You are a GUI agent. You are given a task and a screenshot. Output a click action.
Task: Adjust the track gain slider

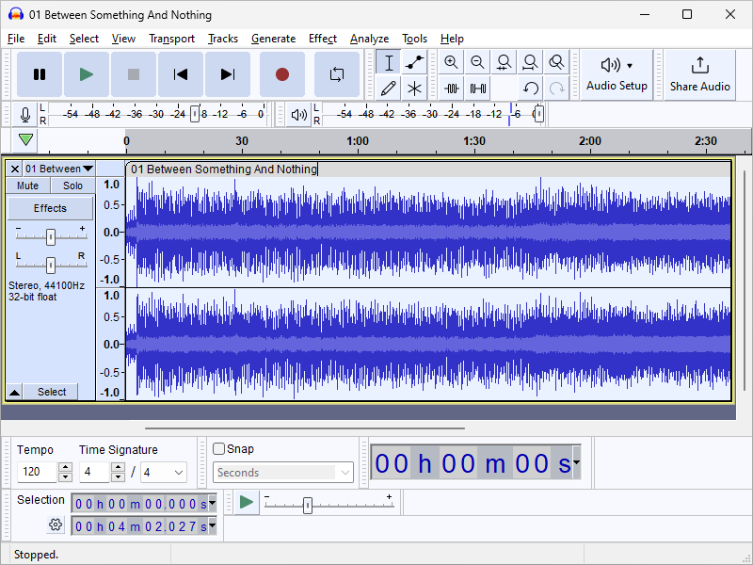pyautogui.click(x=51, y=236)
